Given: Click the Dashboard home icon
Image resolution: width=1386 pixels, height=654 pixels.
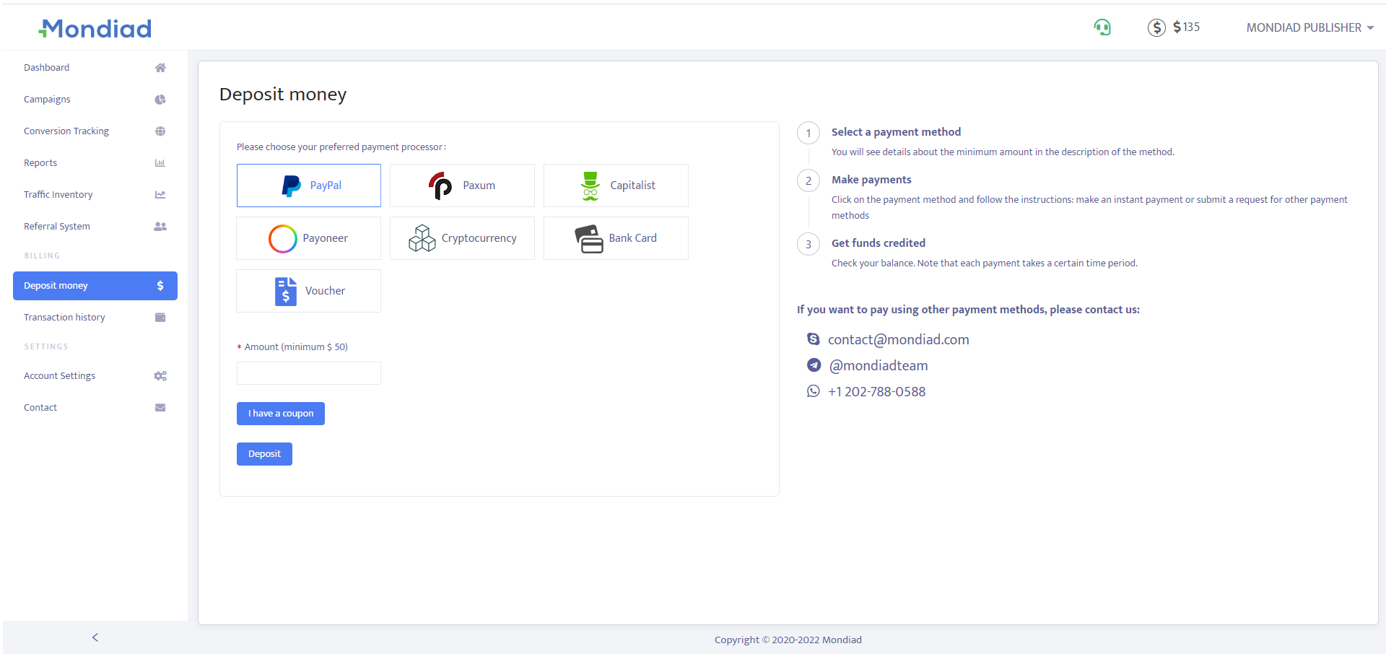Looking at the screenshot, I should (160, 68).
